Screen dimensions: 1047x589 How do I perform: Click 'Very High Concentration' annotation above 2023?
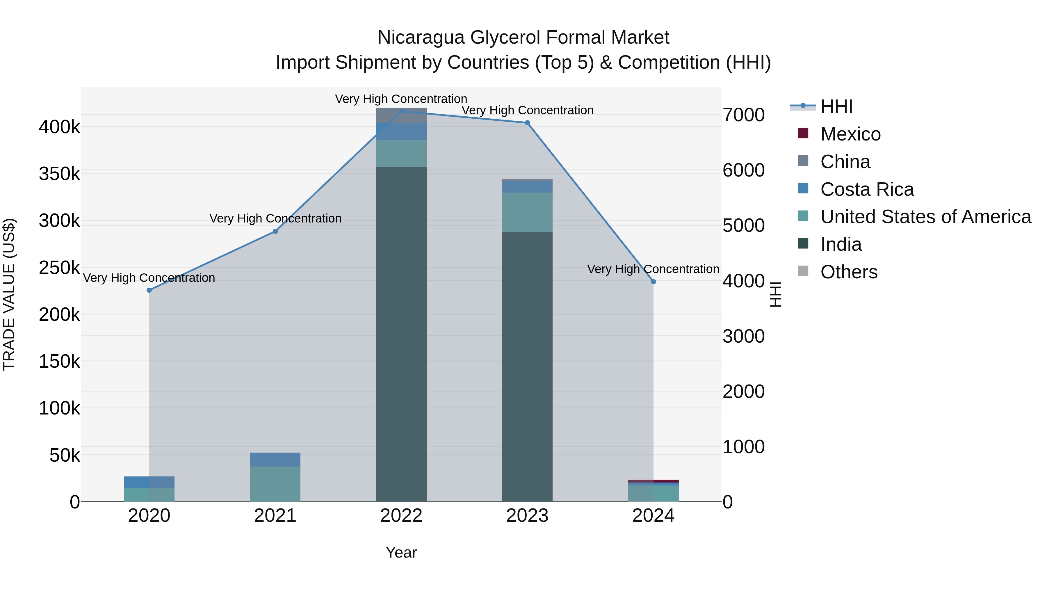point(528,111)
